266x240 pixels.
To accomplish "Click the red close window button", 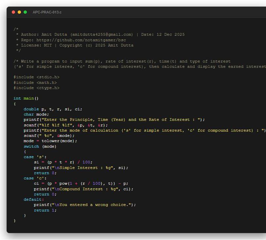I will click(x=13, y=12).
